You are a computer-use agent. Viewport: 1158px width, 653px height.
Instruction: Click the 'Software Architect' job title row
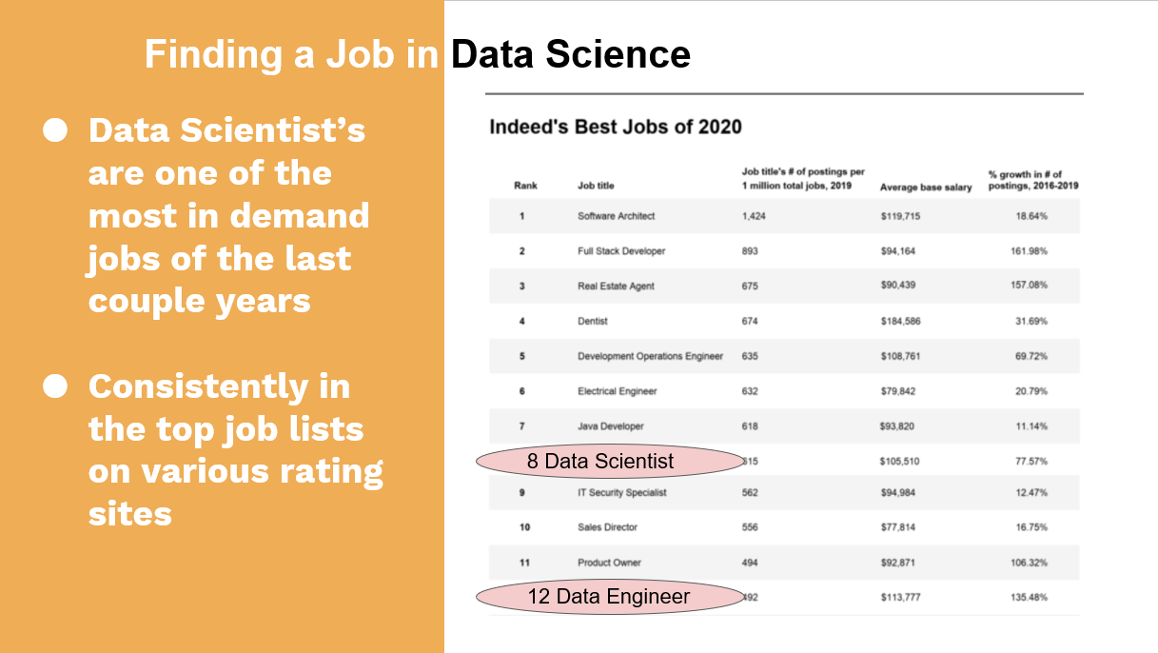616,216
